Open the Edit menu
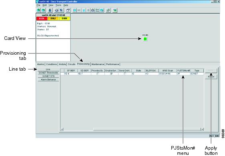Image resolution: width=225 pixels, height=156 pixels. click(44, 5)
